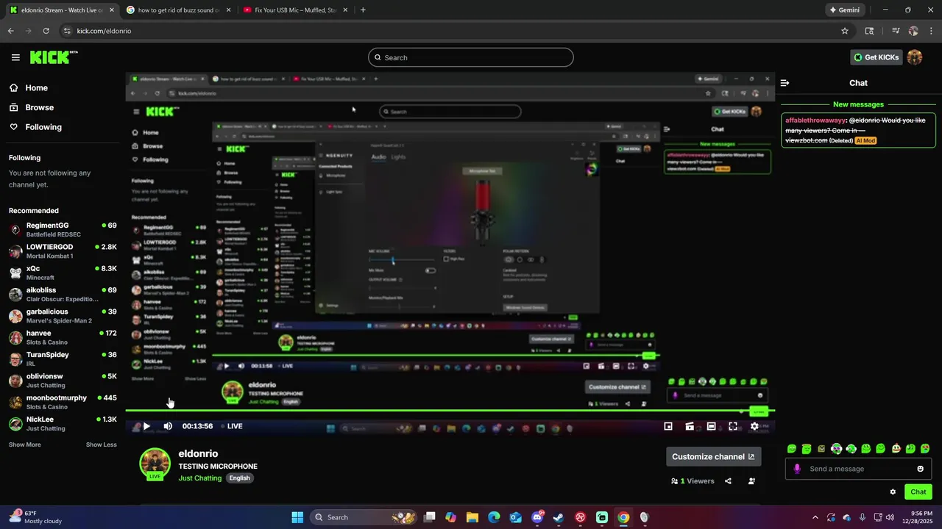The height and width of the screenshot is (529, 942).
Task: Play the stream video
Action: 146,426
